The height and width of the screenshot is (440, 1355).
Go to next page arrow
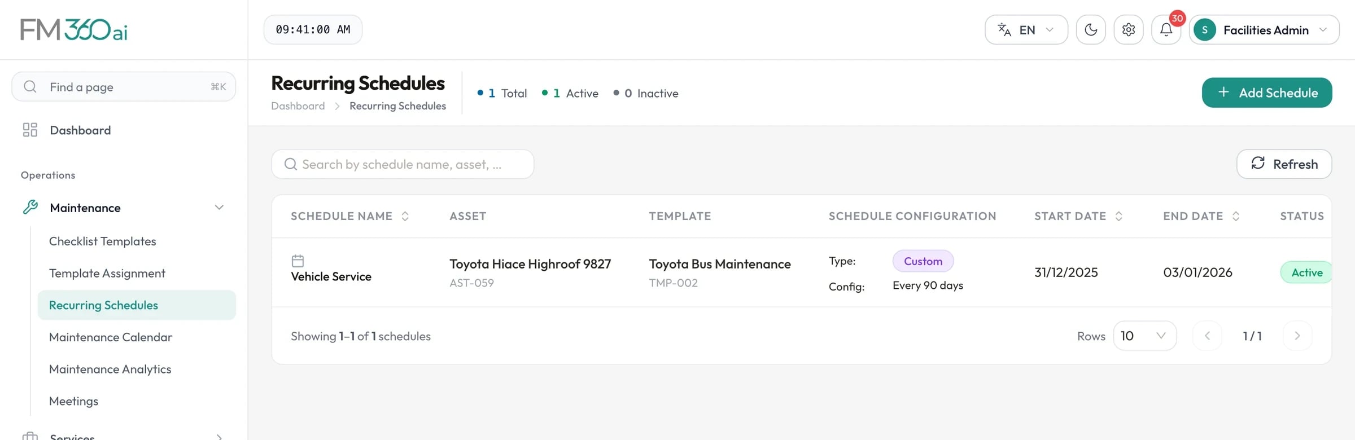coord(1297,336)
